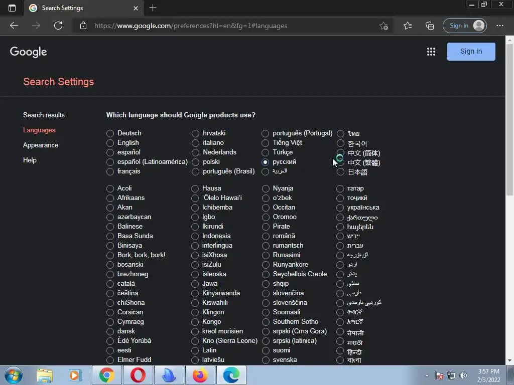Click the Nederlands language label
Image resolution: width=514 pixels, height=385 pixels.
[x=219, y=152]
